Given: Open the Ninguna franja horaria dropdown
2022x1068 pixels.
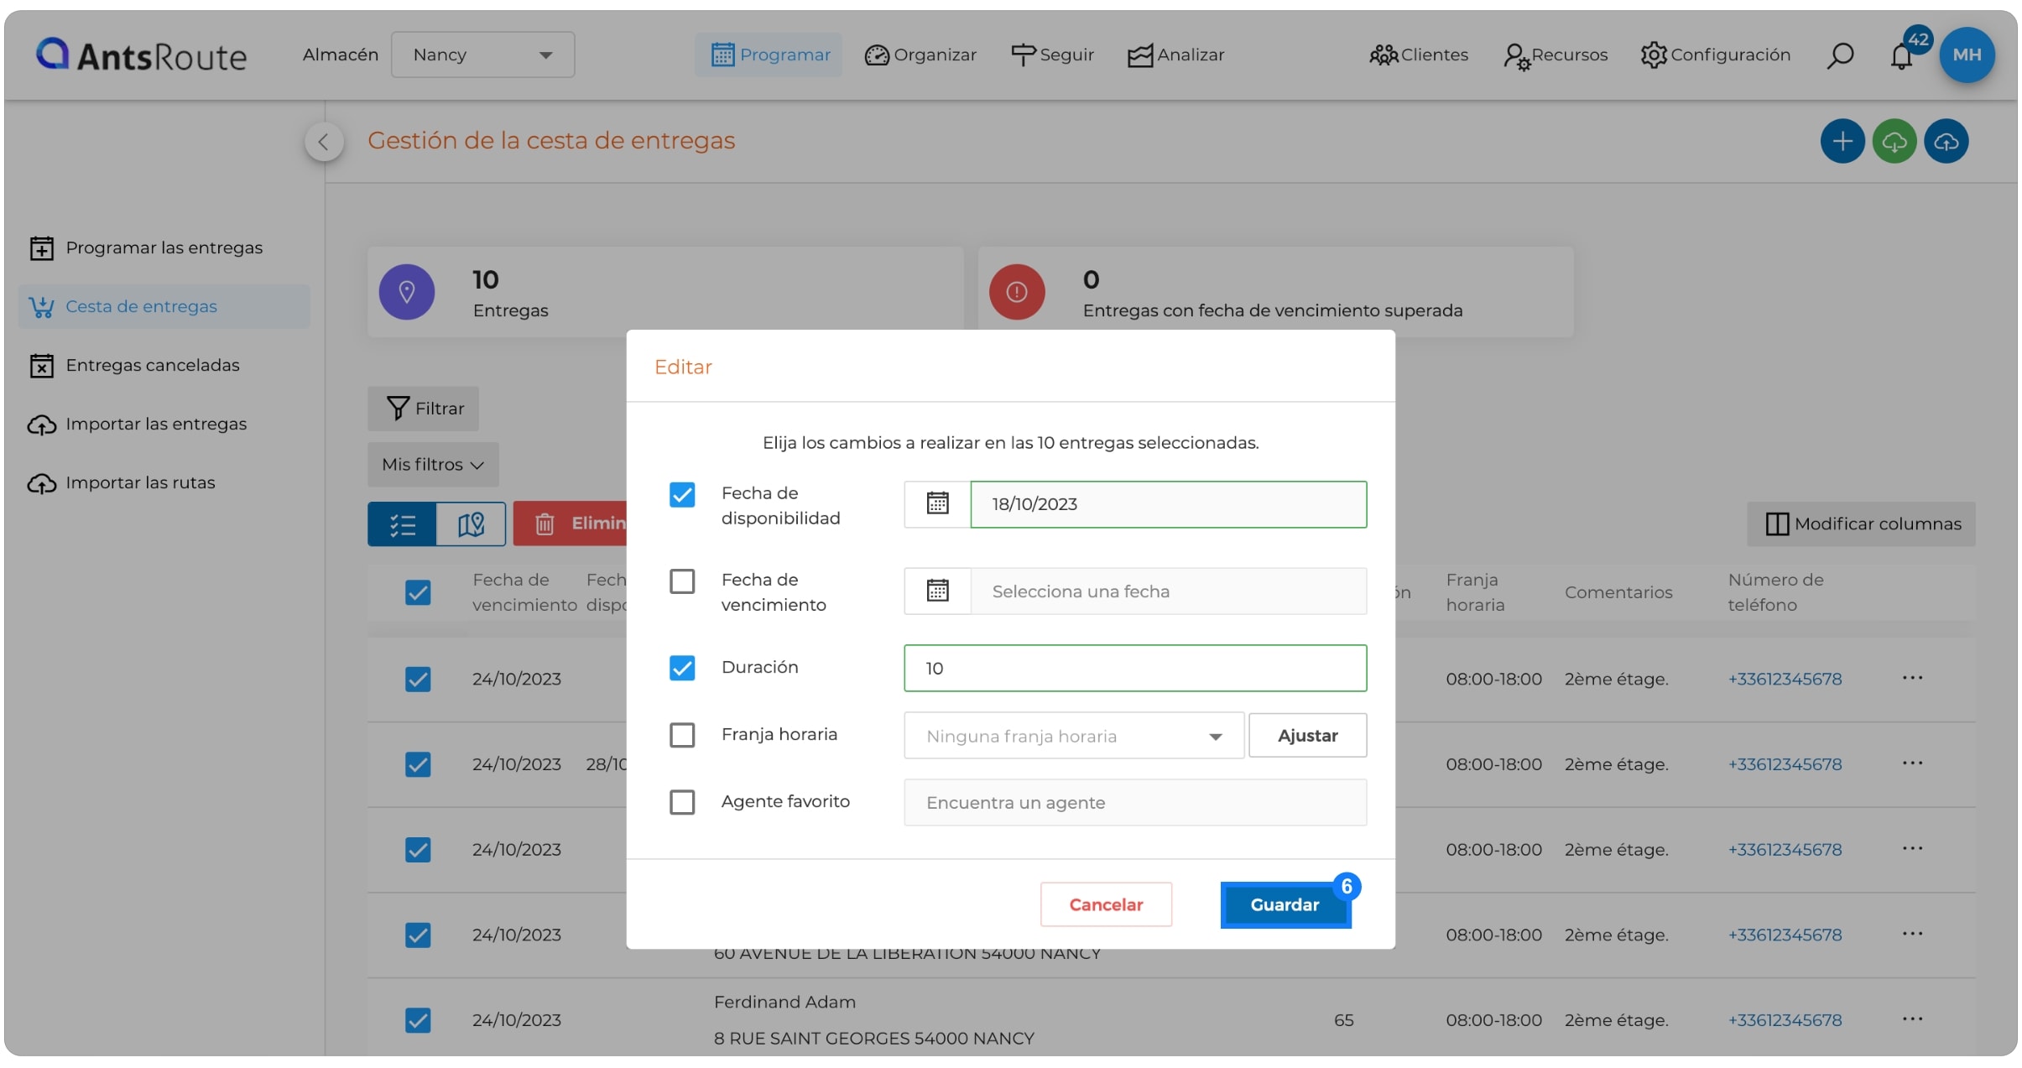Looking at the screenshot, I should pos(1074,736).
